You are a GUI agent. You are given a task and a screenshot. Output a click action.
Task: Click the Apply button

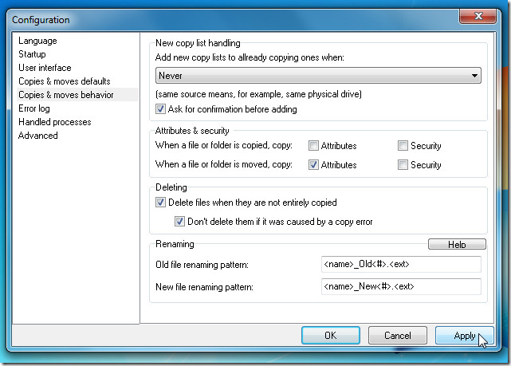pyautogui.click(x=465, y=336)
